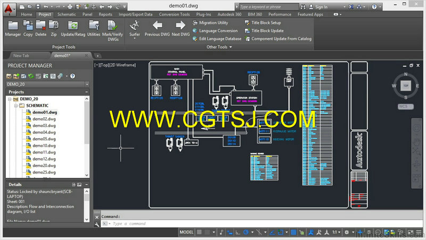Go to Previous DWG
Screen dimensions: 426x240
coord(157,28)
